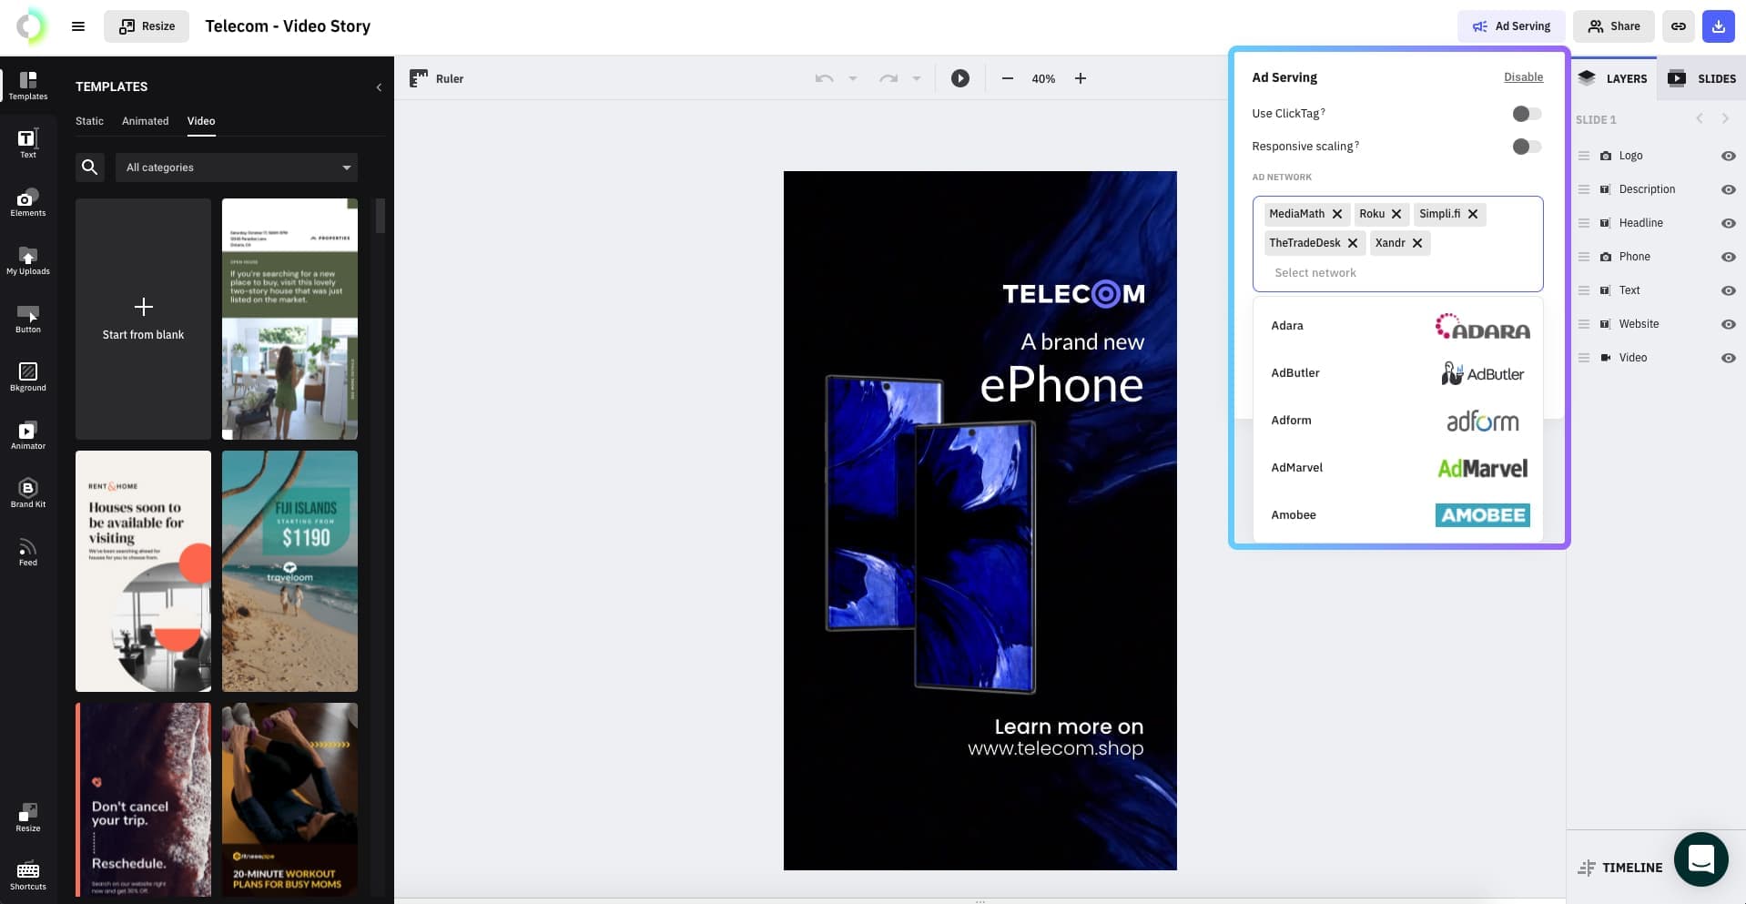Switch to the Animated templates tab
This screenshot has width=1746, height=904.
[146, 121]
